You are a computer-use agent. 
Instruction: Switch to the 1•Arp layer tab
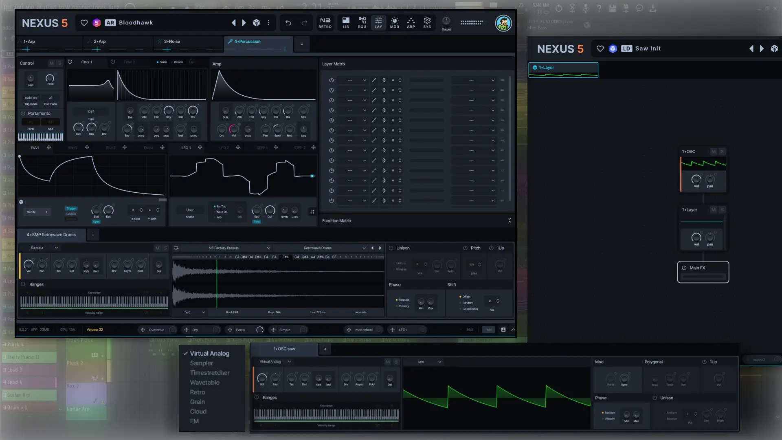point(49,44)
